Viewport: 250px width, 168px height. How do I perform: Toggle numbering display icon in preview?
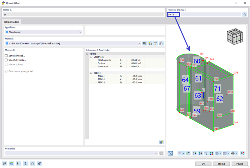(180, 153)
